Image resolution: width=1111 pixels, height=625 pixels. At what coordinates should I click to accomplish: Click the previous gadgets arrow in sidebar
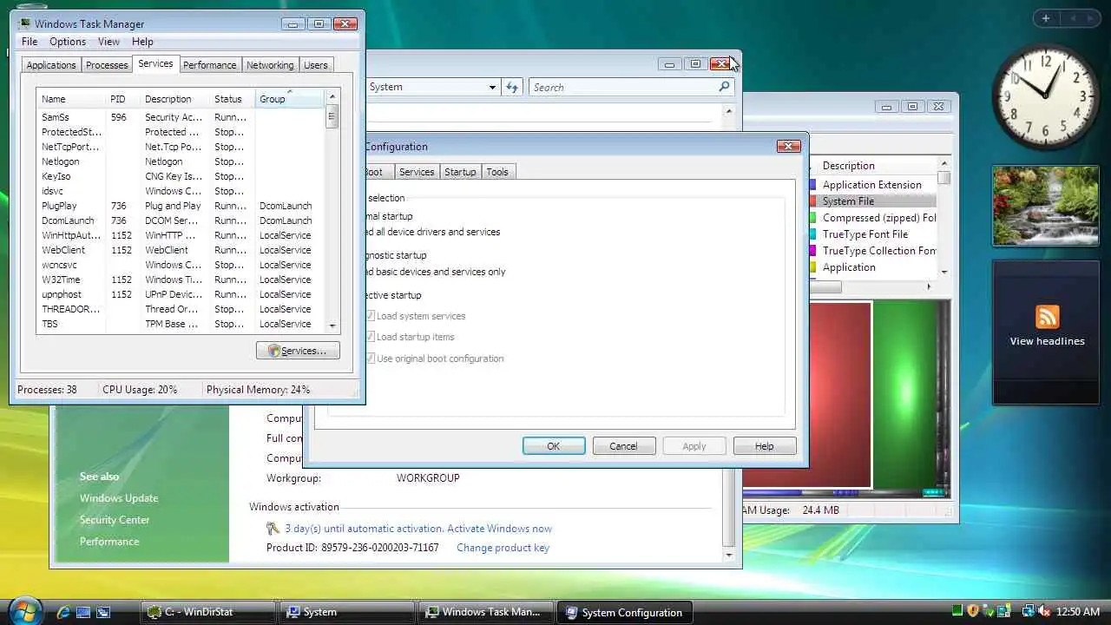[x=1073, y=18]
